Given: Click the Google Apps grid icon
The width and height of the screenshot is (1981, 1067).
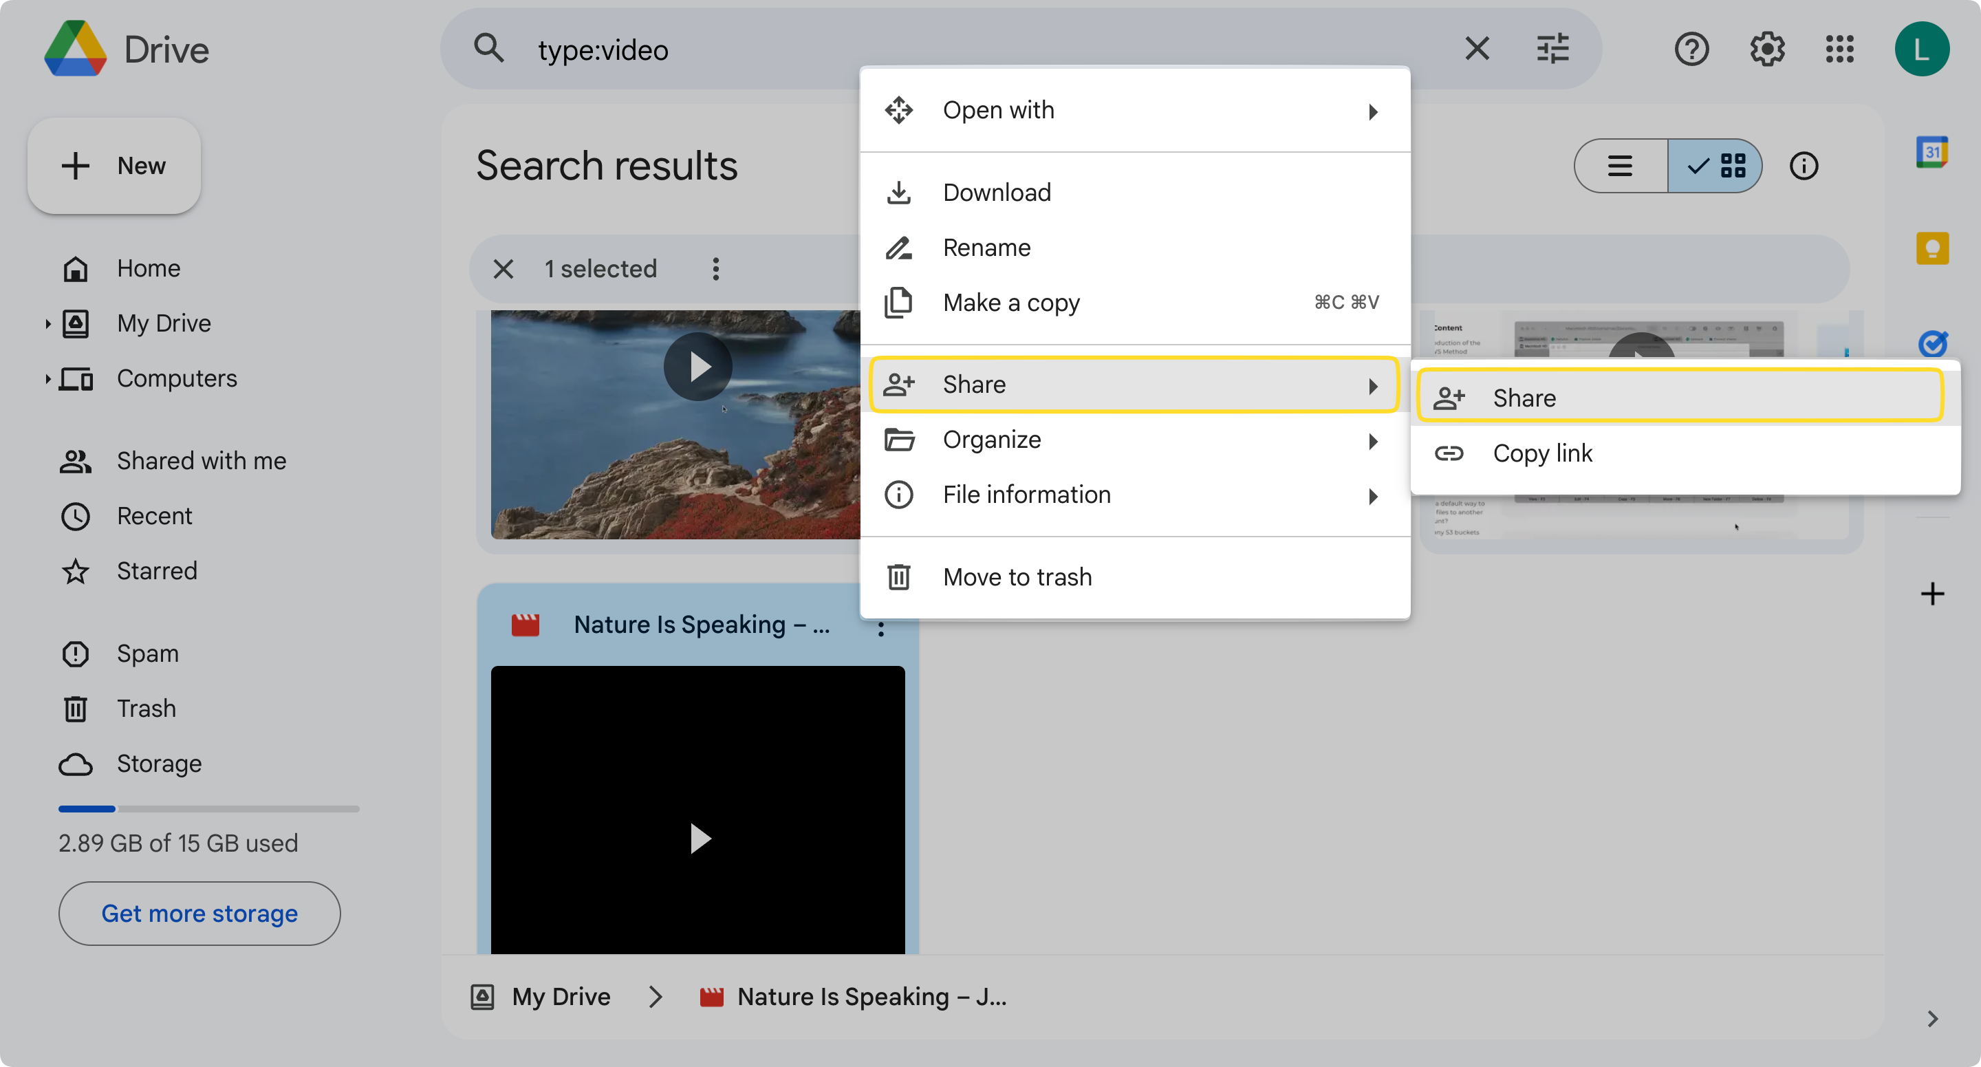Looking at the screenshot, I should coord(1841,49).
